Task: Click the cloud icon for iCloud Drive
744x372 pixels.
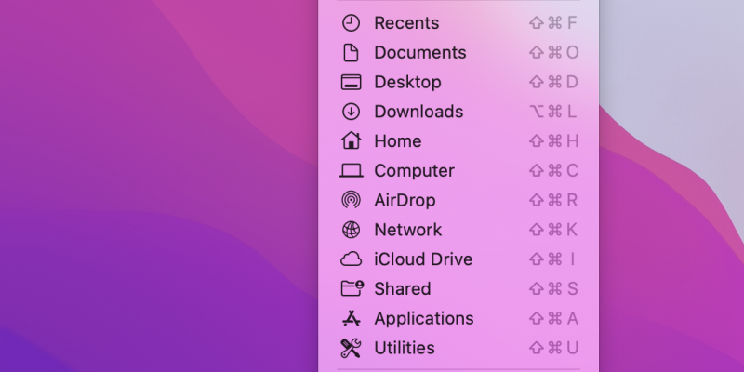Action: coord(351,259)
